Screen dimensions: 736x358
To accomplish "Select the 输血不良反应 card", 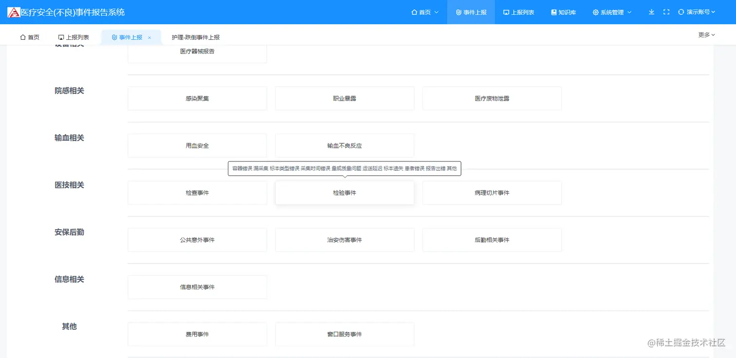I will 345,146.
